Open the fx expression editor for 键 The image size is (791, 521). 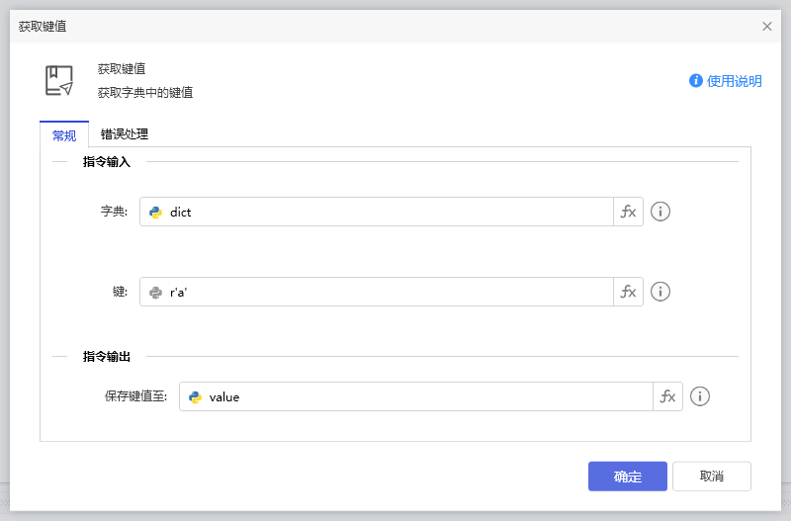[x=628, y=292]
